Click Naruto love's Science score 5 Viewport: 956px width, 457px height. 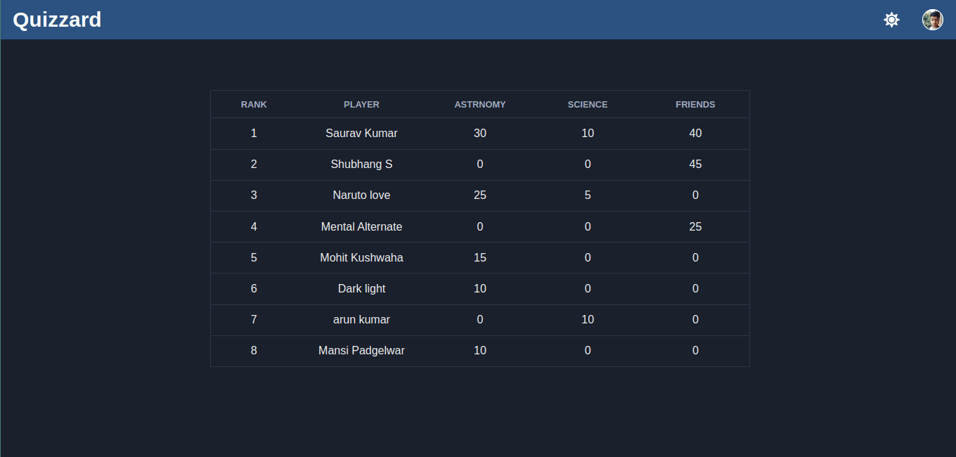[588, 195]
